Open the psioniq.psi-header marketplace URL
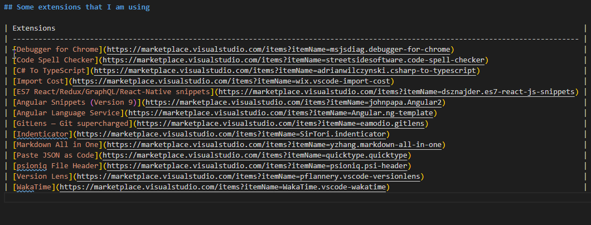591x225 pixels. click(x=257, y=166)
